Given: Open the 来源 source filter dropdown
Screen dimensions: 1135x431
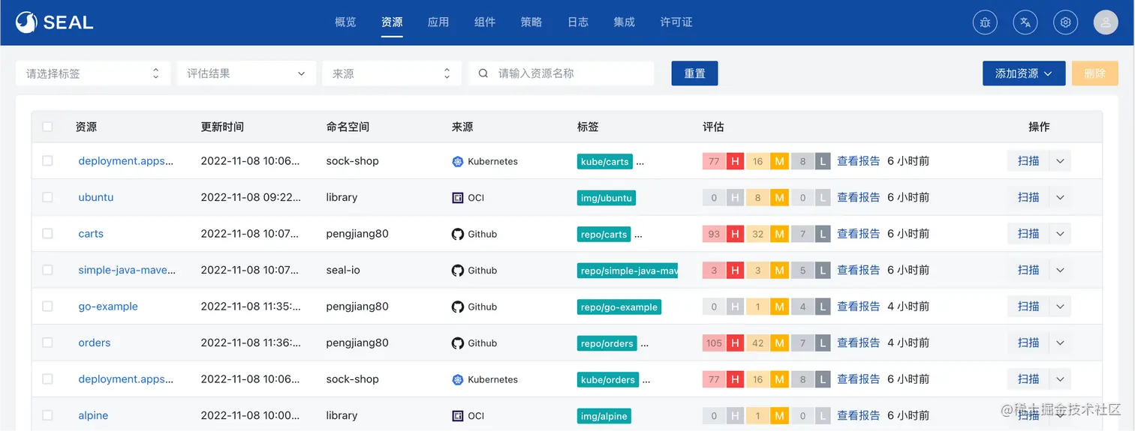Looking at the screenshot, I should (x=392, y=73).
